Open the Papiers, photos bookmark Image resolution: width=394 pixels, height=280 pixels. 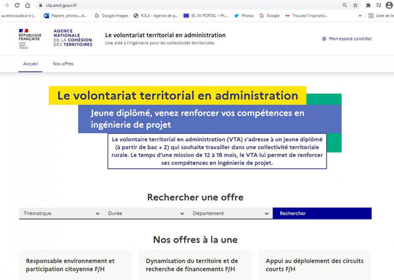point(65,16)
